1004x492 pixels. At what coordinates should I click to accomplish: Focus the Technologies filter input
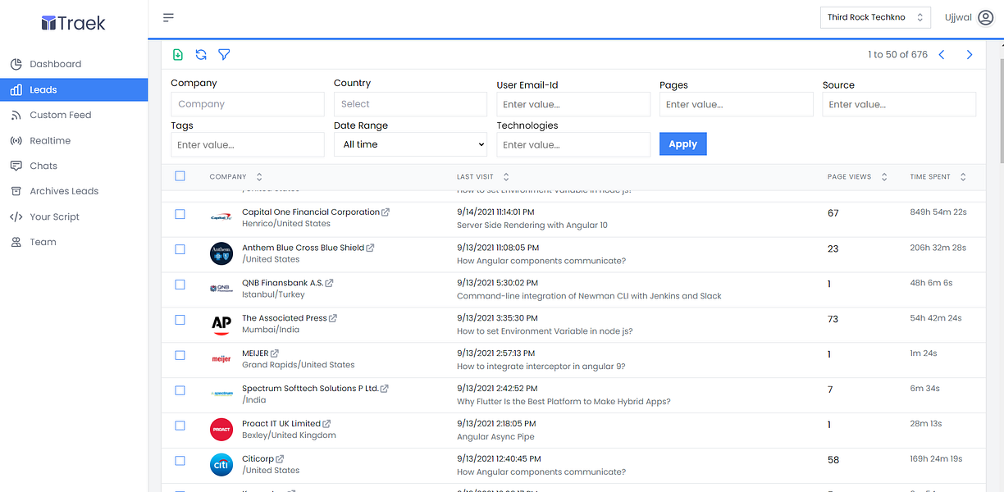(573, 144)
